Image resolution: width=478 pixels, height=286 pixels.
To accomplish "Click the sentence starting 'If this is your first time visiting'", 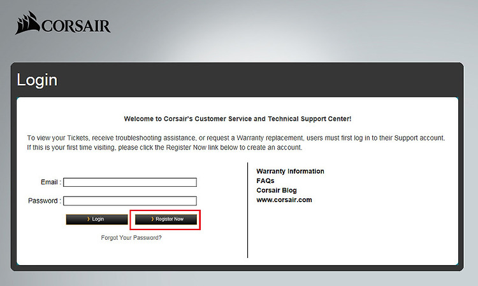I will point(164,147).
